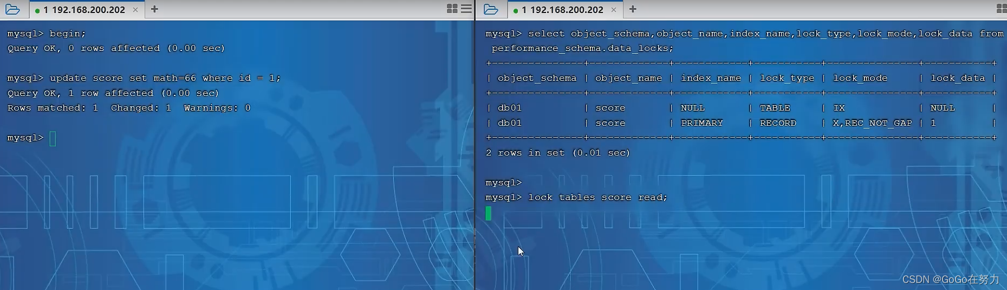
Task: Click the 'X,REC_NOT_GAP' lock_mode cell
Action: [872, 123]
